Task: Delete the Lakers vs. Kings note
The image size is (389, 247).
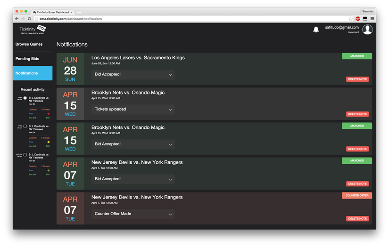Action: point(357,79)
